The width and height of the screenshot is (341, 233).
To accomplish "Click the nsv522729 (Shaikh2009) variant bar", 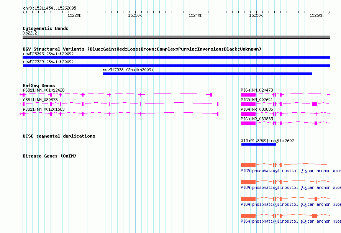I will click(176, 66).
